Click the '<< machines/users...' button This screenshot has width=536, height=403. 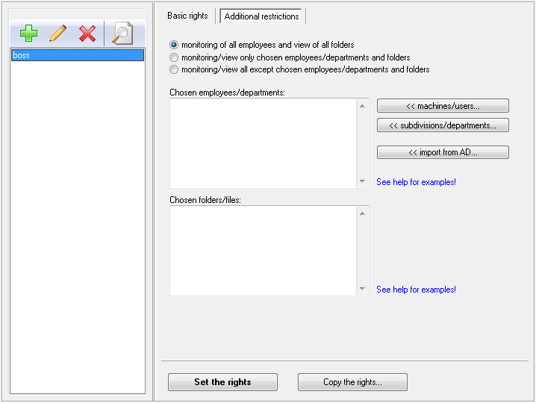tap(443, 106)
